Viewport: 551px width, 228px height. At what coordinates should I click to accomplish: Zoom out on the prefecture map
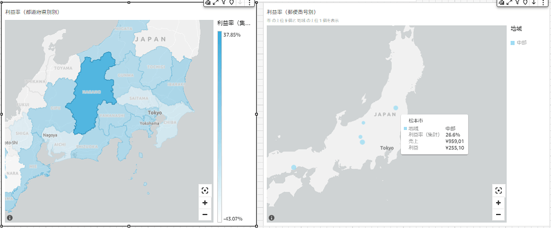(x=205, y=215)
